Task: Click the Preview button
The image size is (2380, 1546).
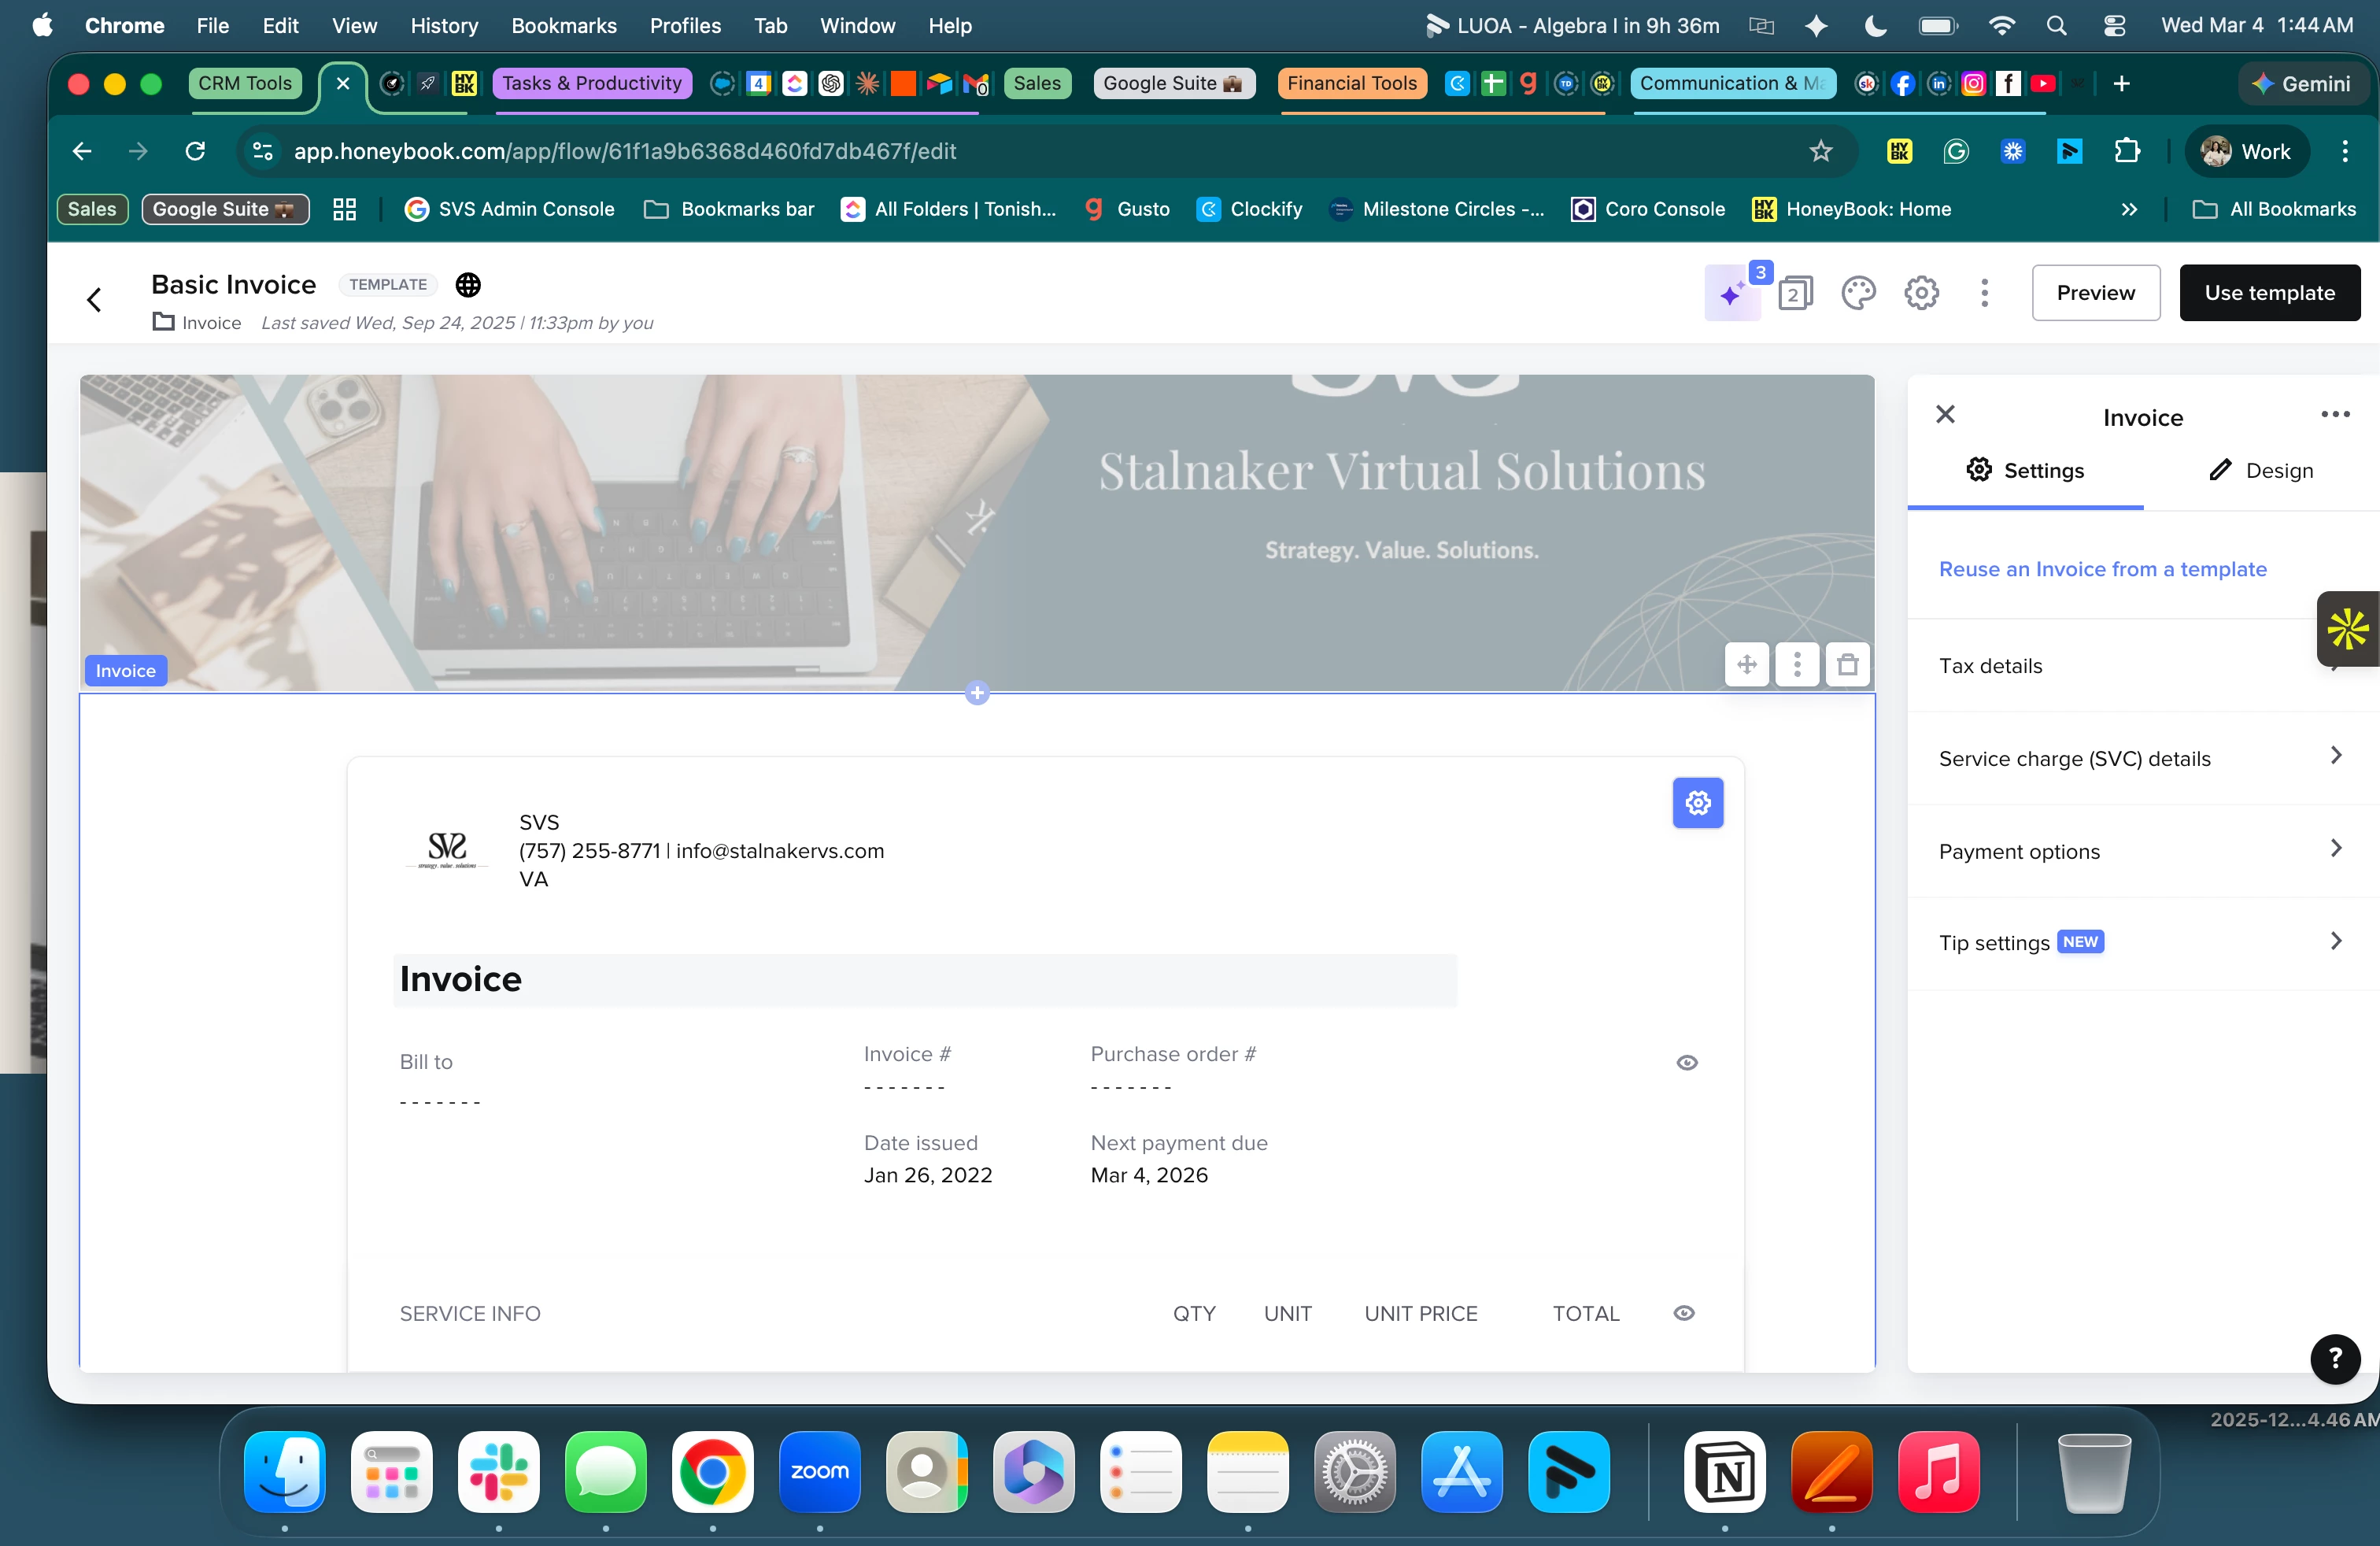Action: click(2095, 293)
